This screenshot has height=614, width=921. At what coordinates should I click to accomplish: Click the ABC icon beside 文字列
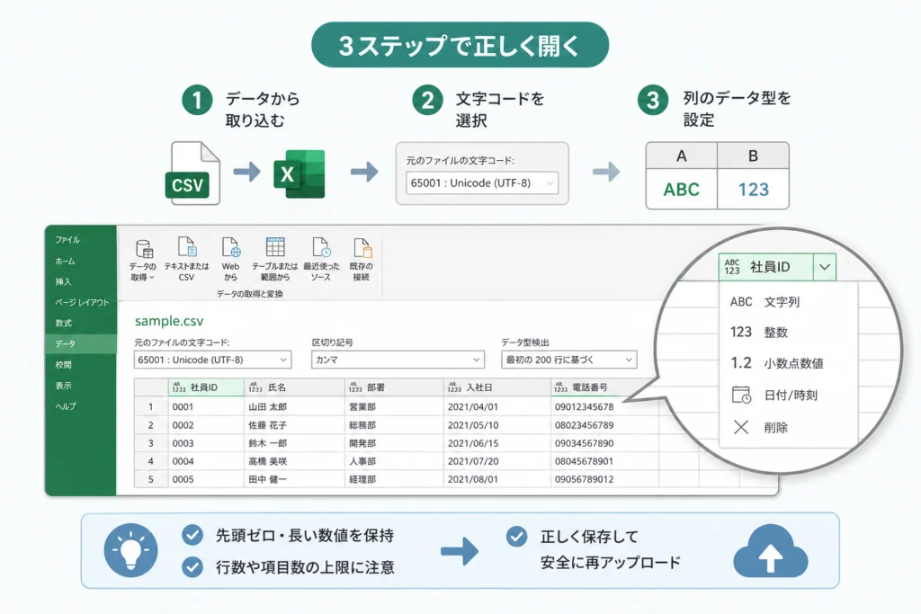[741, 302]
